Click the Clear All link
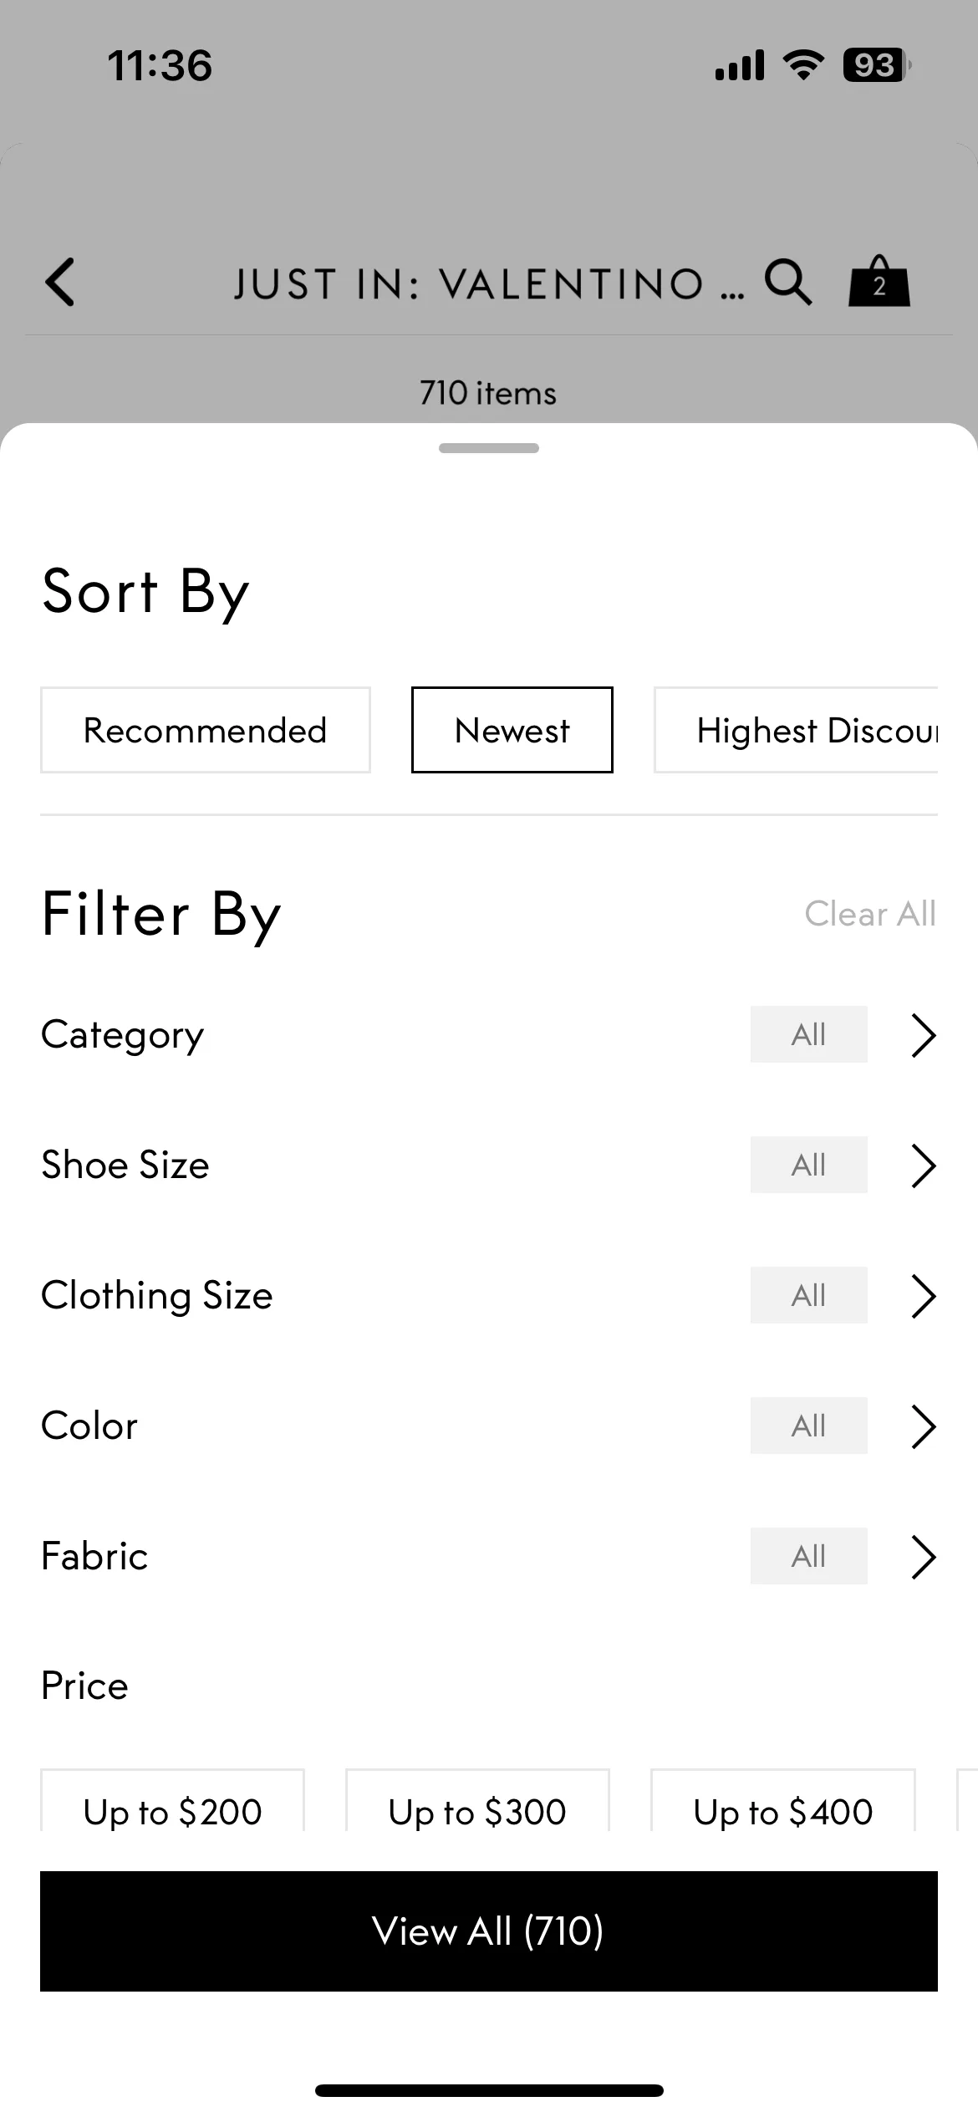This screenshot has width=978, height=2117. click(x=870, y=914)
